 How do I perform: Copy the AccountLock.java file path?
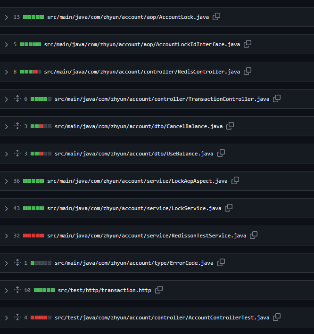point(216,16)
